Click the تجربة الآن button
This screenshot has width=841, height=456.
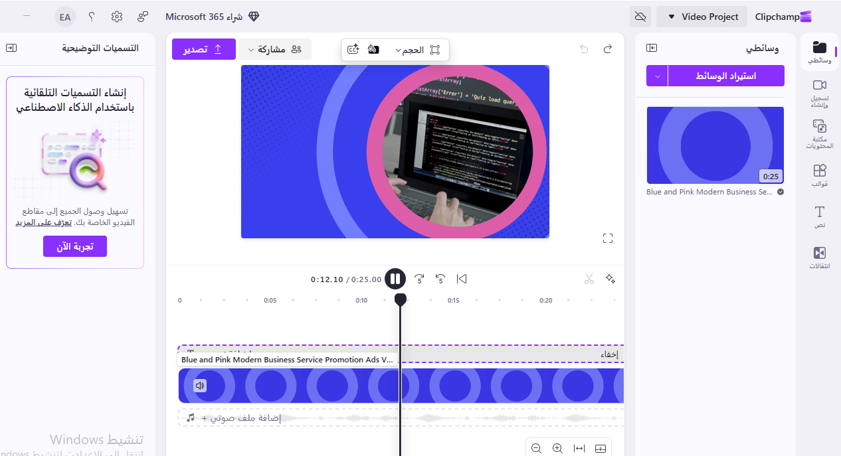click(74, 246)
